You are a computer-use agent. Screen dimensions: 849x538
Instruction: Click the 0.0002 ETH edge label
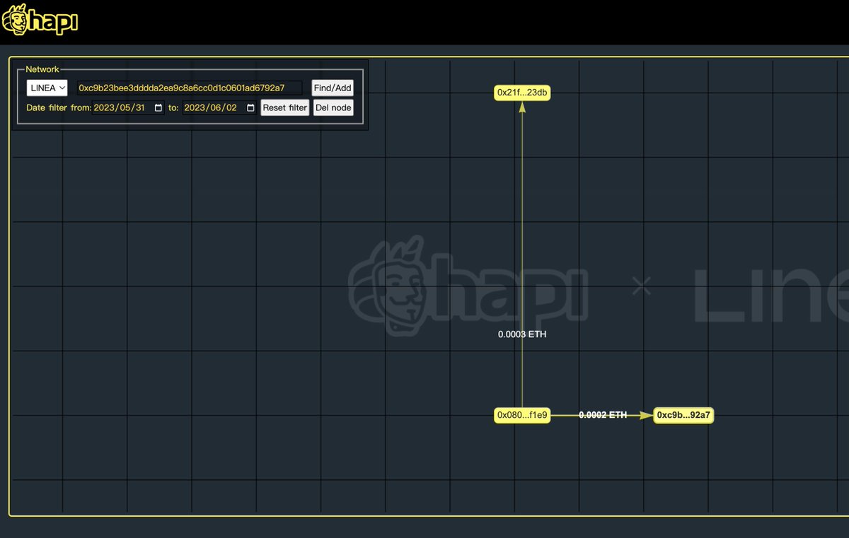coord(603,415)
